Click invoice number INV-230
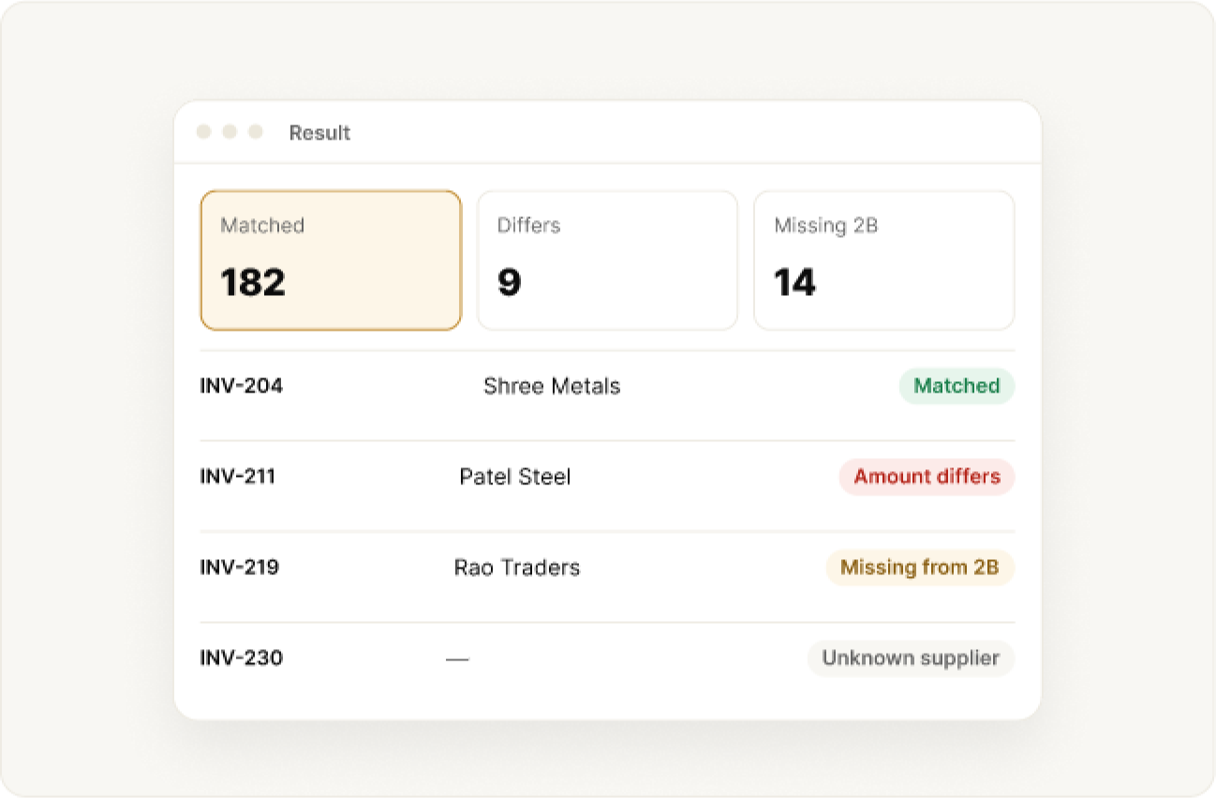 tap(242, 658)
